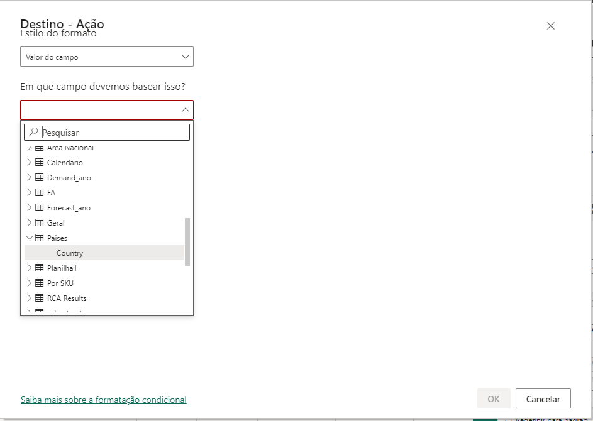The height and width of the screenshot is (421, 593).
Task: Click the Demand_ano table icon
Action: pyautogui.click(x=40, y=178)
